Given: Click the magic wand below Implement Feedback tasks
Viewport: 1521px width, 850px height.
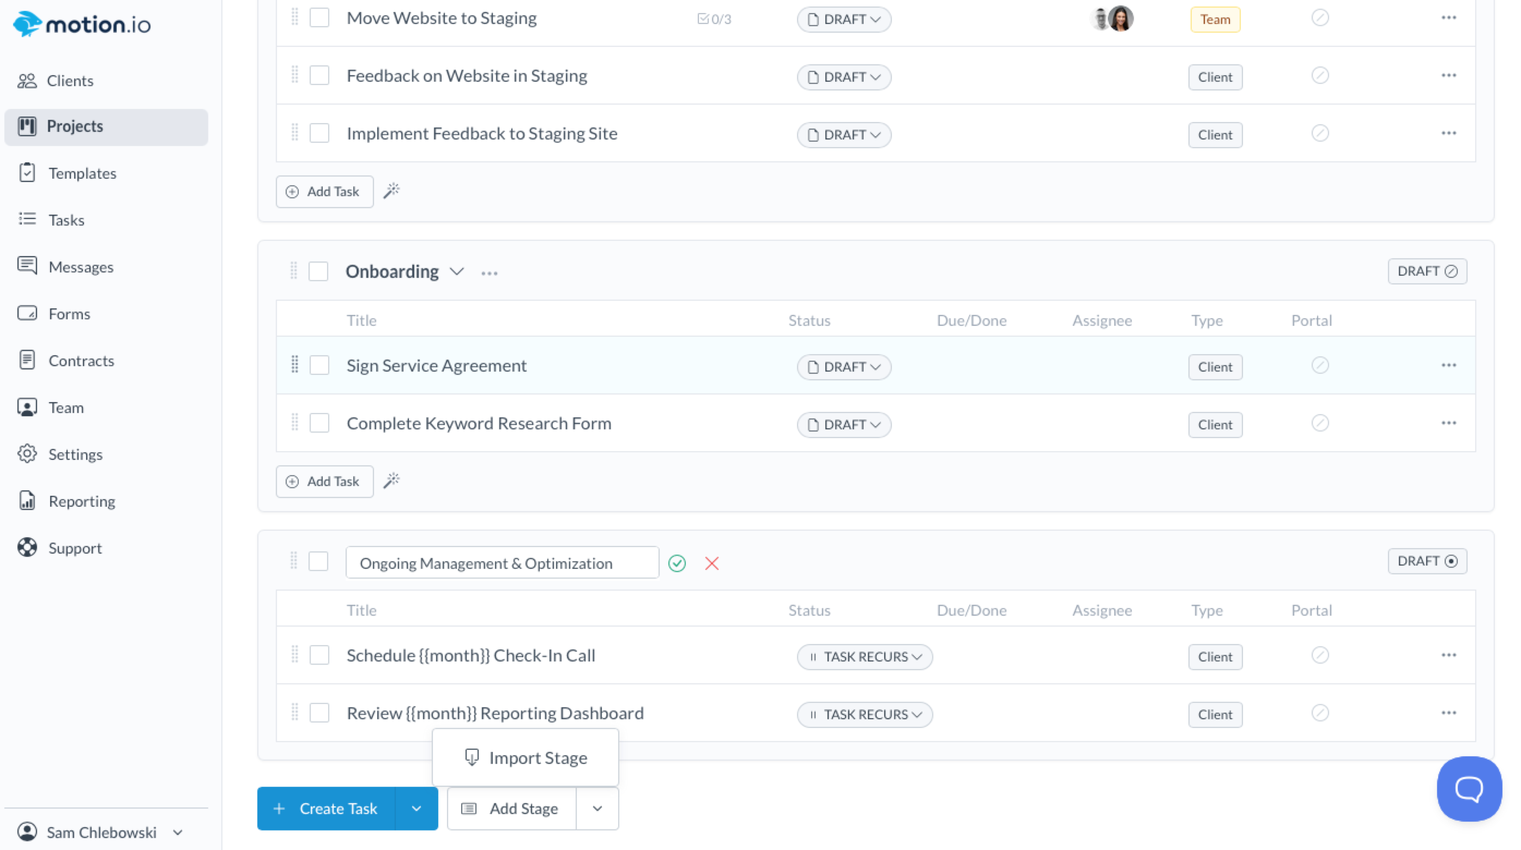Looking at the screenshot, I should pos(391,191).
